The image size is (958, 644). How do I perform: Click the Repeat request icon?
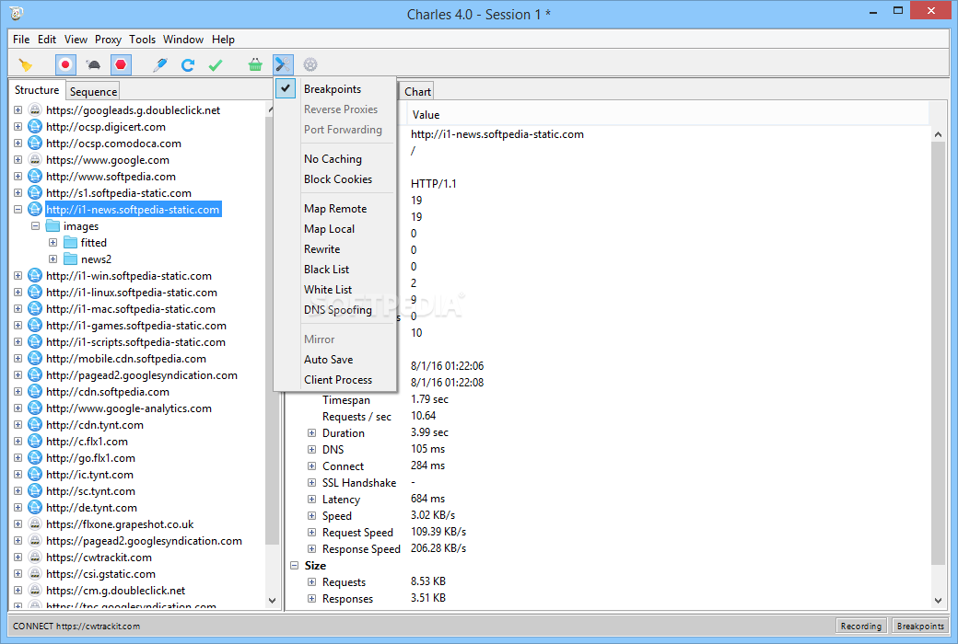pos(188,64)
